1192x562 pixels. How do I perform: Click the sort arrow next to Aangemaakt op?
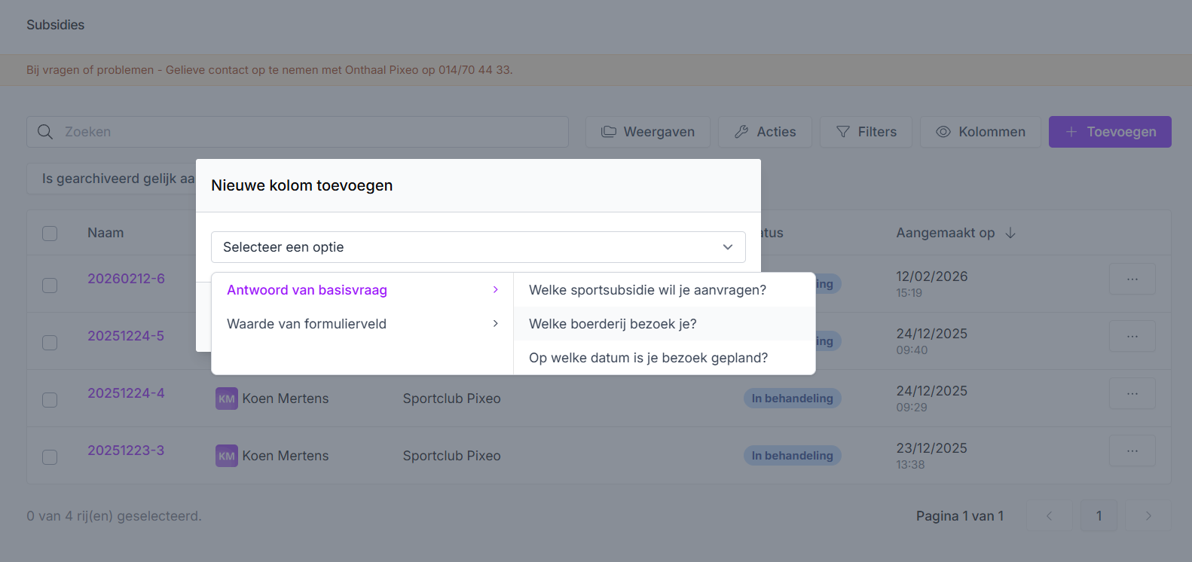click(x=1010, y=234)
